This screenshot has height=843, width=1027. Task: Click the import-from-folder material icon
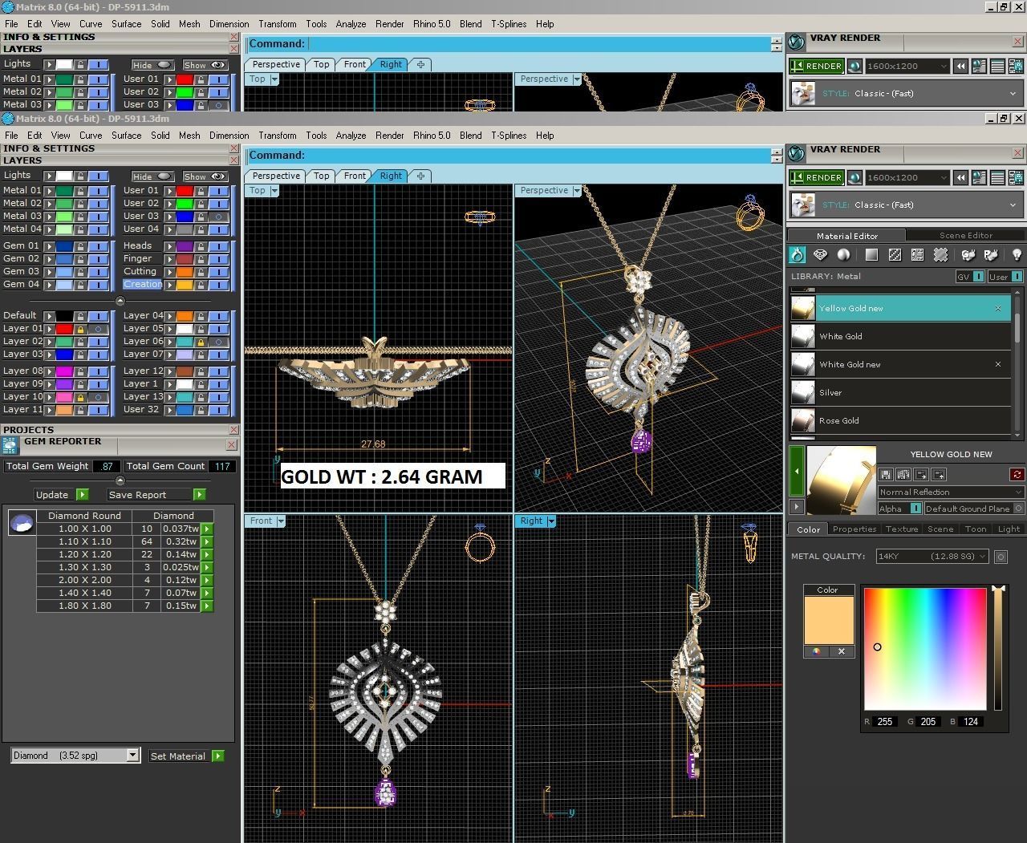click(921, 475)
